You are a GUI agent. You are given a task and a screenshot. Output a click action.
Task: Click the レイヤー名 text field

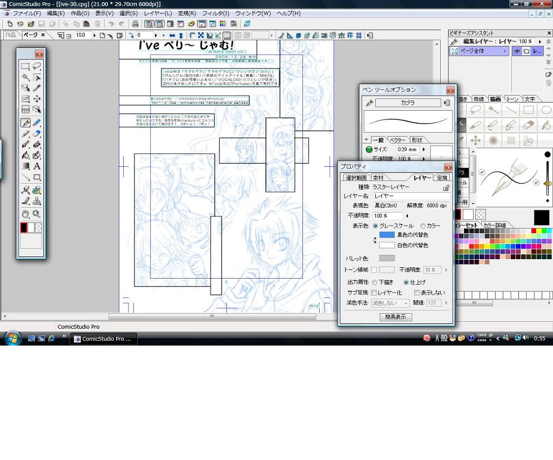point(410,196)
